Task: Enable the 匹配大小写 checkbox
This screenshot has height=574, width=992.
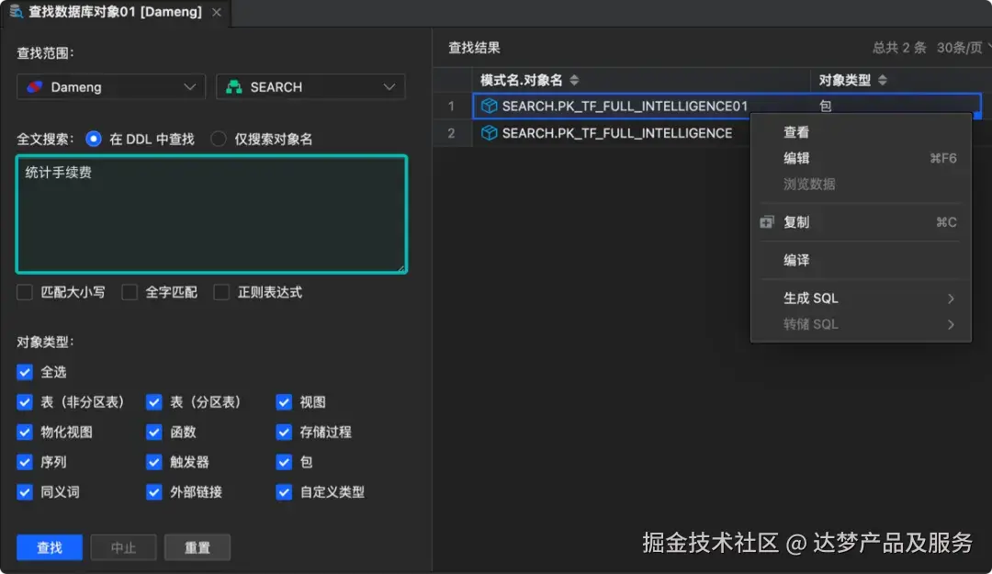Action: click(x=25, y=292)
